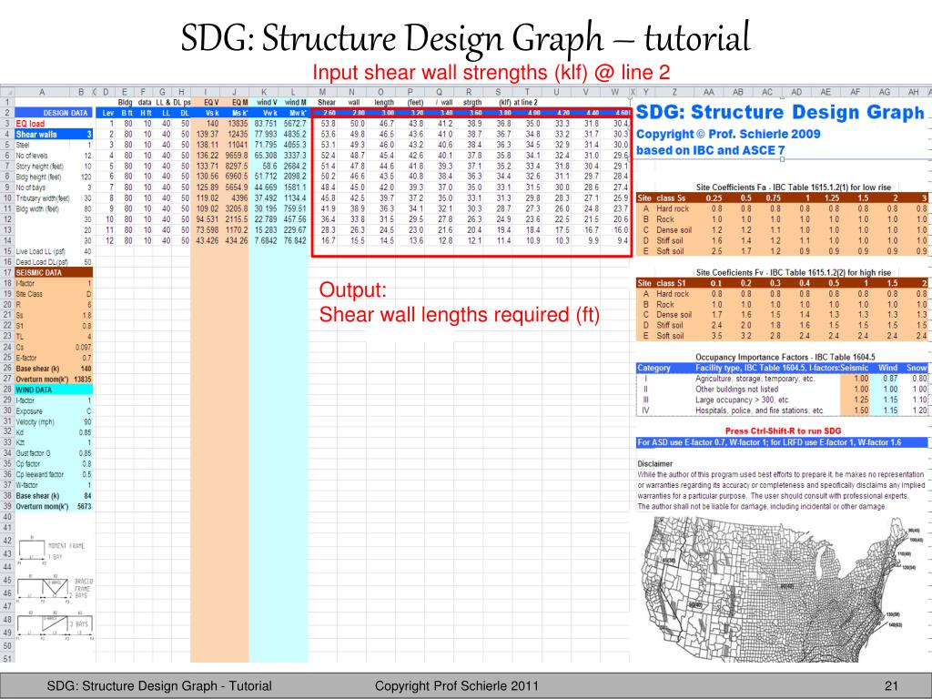This screenshot has height=699, width=932.
Task: Select the Shear walls cell
Action: click(54, 135)
